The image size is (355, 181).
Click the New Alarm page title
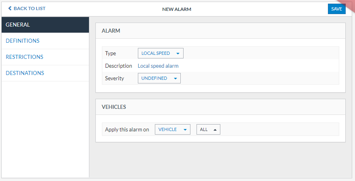coord(177,9)
